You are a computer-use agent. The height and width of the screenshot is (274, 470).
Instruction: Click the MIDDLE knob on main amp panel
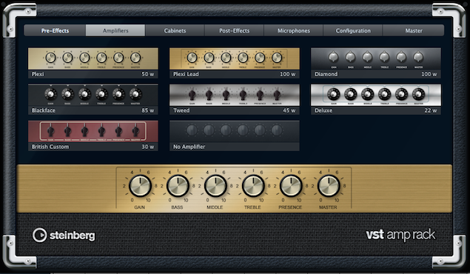(x=215, y=186)
